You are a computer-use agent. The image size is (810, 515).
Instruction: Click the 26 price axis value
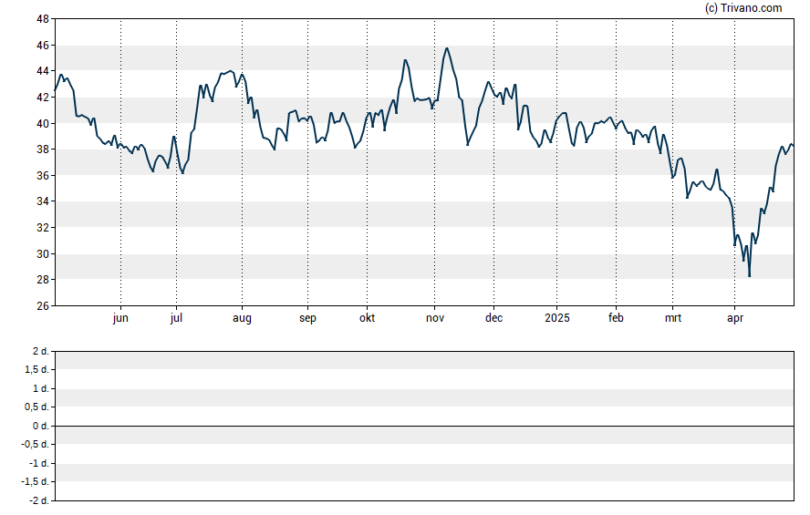(43, 306)
